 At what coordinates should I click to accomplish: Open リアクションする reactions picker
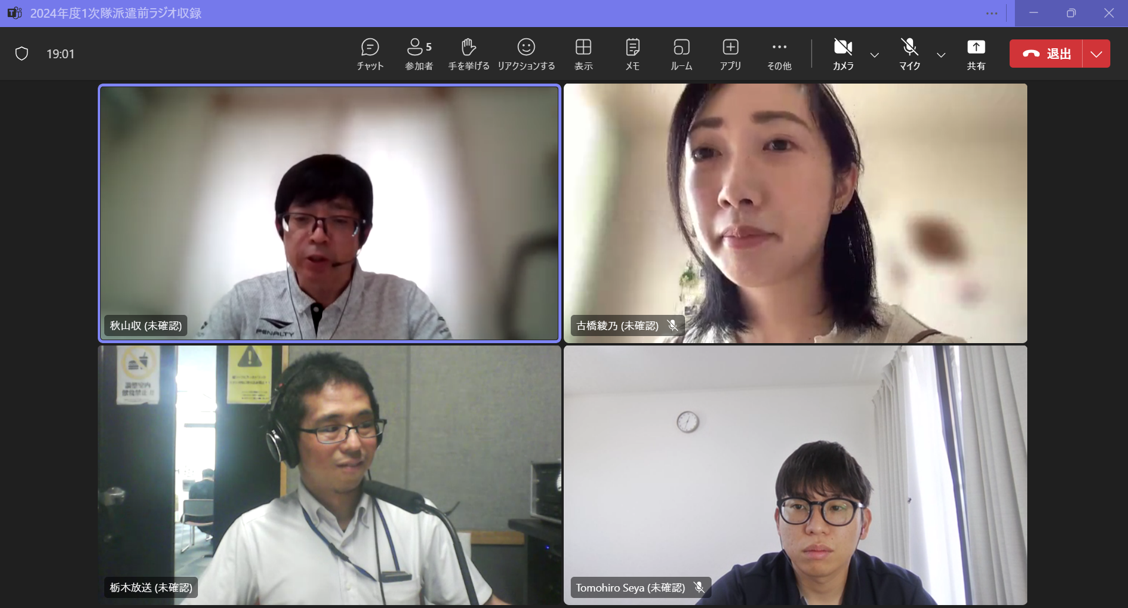[526, 54]
